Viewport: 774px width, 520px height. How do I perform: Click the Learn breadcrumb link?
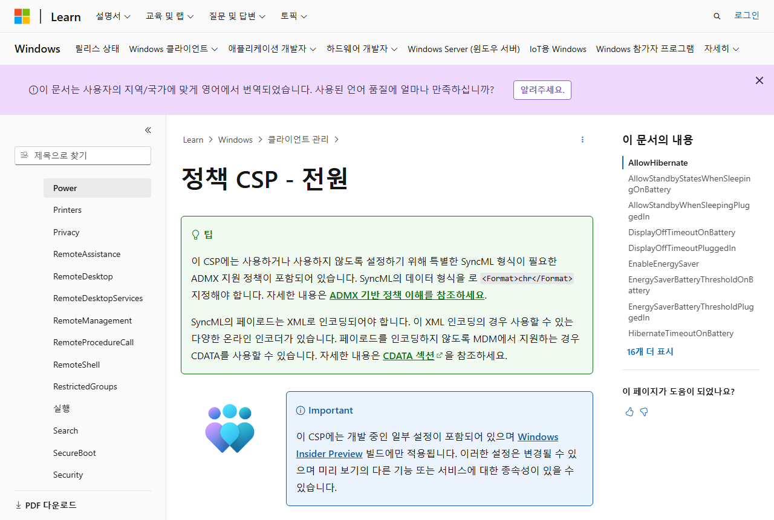(193, 140)
